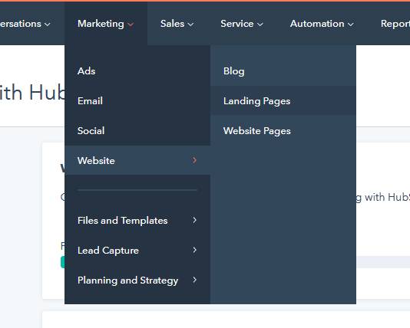Click the Website submenu arrow icon
The image size is (410, 328).
click(194, 160)
